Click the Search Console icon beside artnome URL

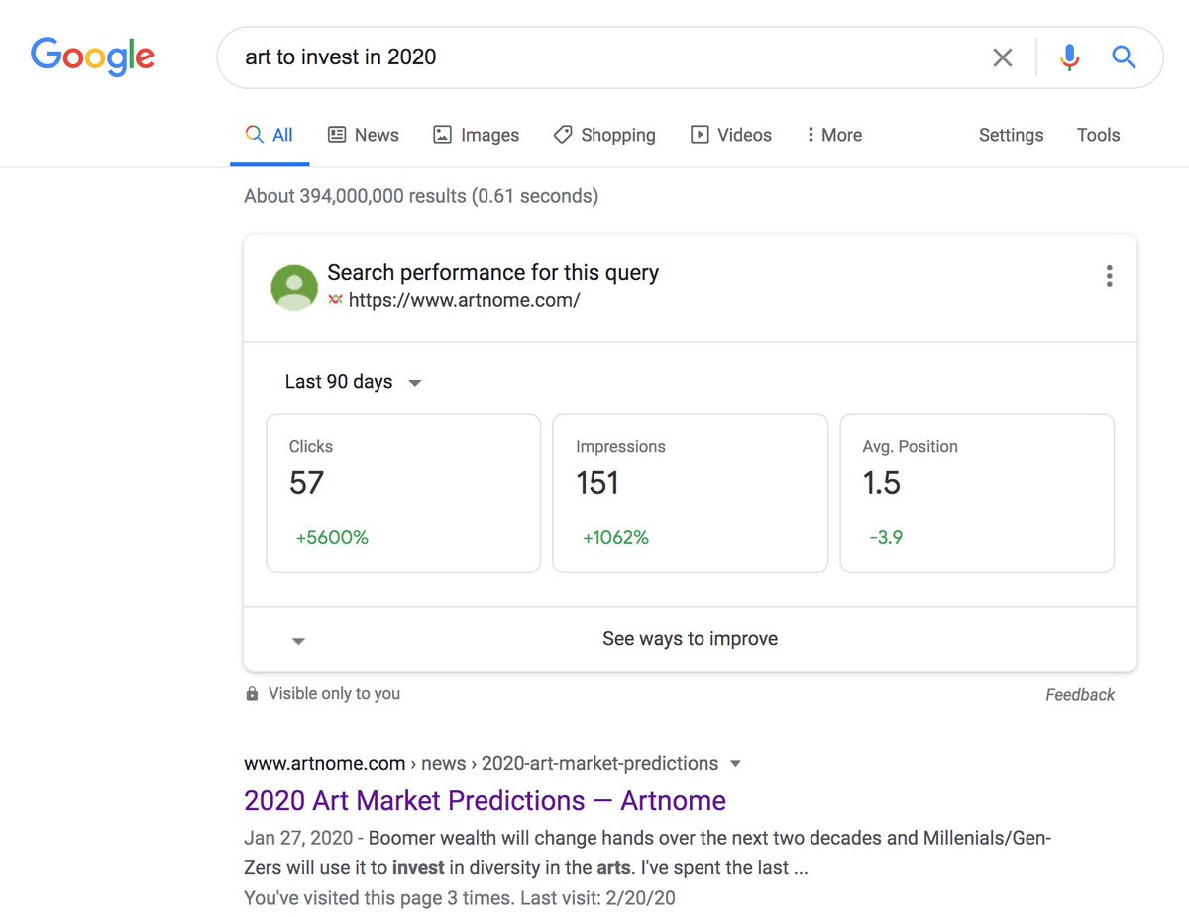coord(335,300)
